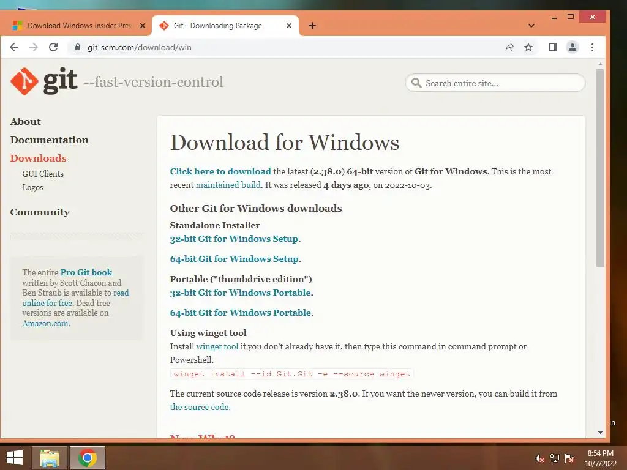
Task: Click the magnifier icon in site search
Action: (x=416, y=83)
